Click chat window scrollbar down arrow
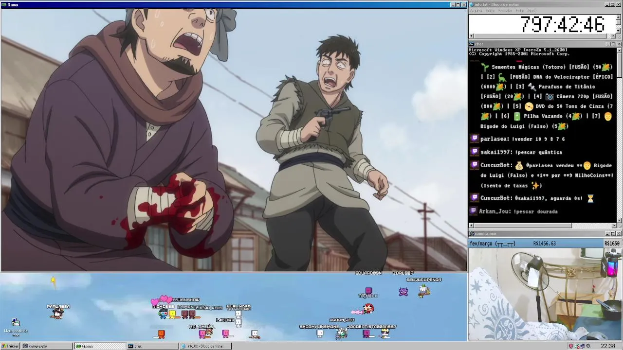The height and width of the screenshot is (350, 623). (619, 220)
